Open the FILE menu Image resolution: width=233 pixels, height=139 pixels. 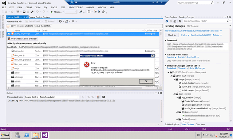click(4, 7)
